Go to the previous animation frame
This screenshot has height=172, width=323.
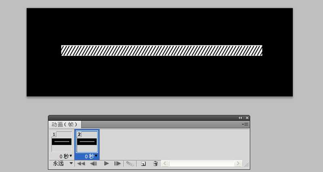click(x=93, y=164)
